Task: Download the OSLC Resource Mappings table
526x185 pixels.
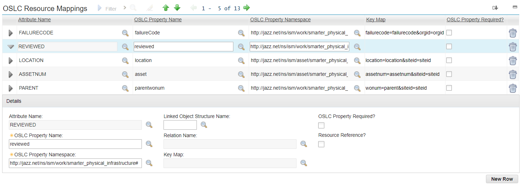Action: click(495, 8)
